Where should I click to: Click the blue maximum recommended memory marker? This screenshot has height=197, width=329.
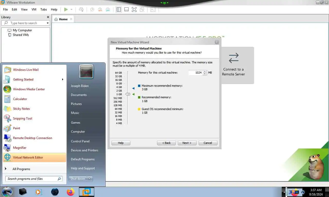(x=133, y=88)
